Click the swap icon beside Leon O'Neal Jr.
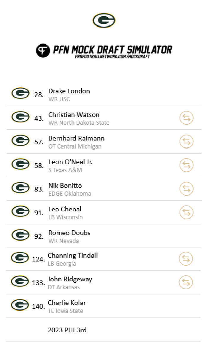205x343 pixels. pos(187,165)
